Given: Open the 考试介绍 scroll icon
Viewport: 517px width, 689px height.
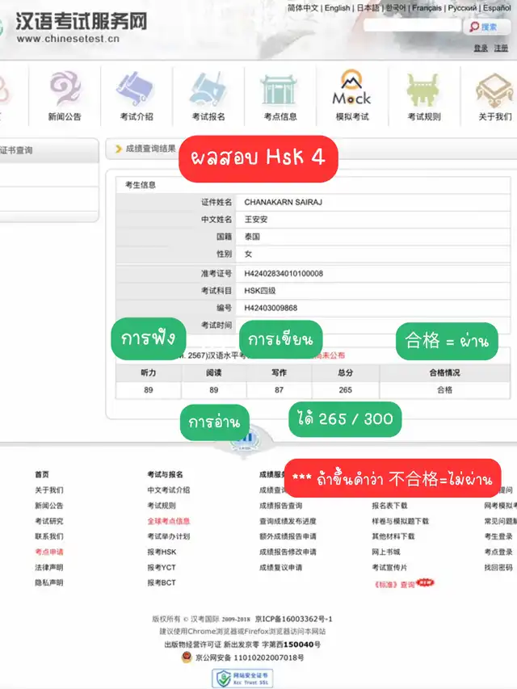Looking at the screenshot, I should click(x=137, y=90).
